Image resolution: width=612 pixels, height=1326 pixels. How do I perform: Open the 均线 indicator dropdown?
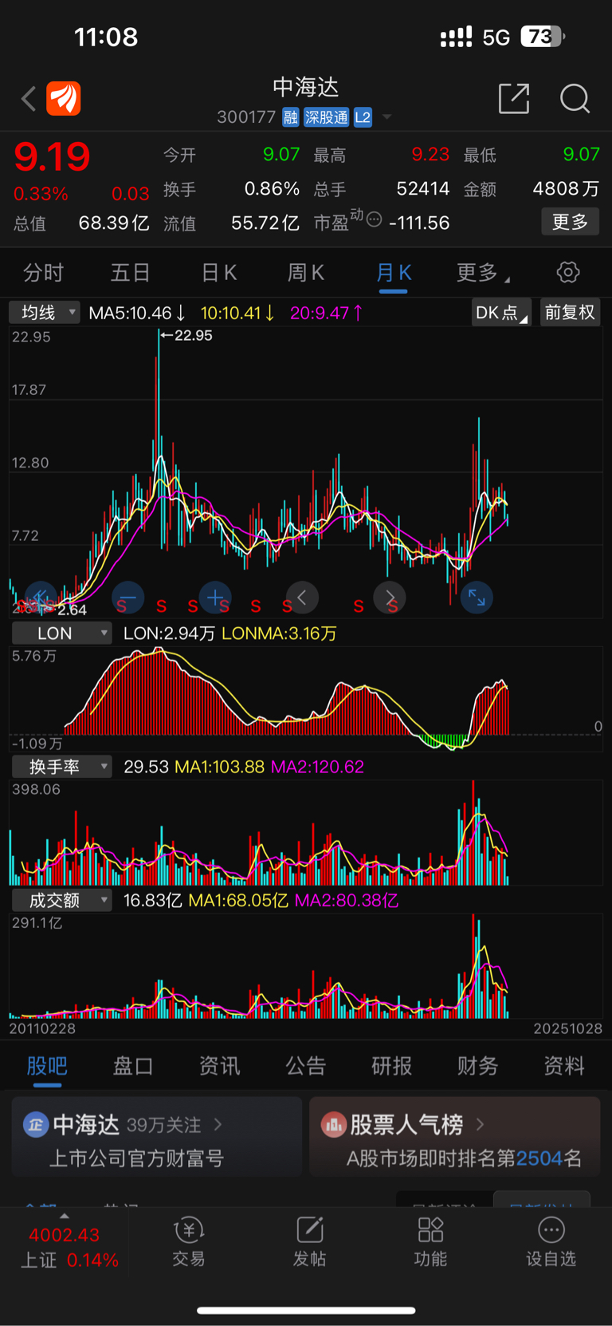[45, 312]
